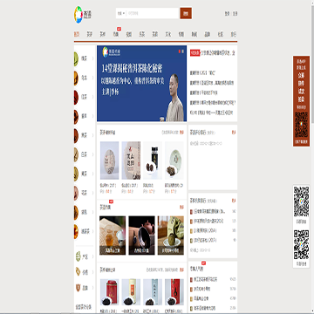Open the red-tagged headline in news panel

[x=212, y=53]
